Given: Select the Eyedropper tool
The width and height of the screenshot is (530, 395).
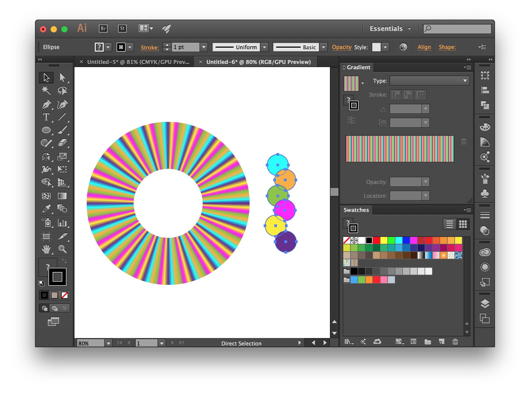Looking at the screenshot, I should (x=46, y=209).
